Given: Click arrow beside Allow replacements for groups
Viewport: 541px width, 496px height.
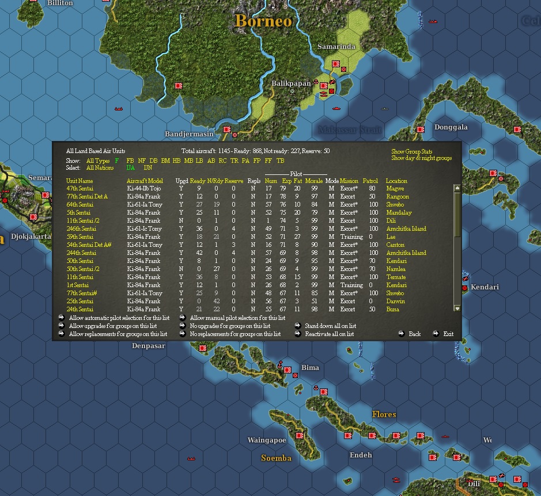Looking at the screenshot, I should [x=62, y=334].
